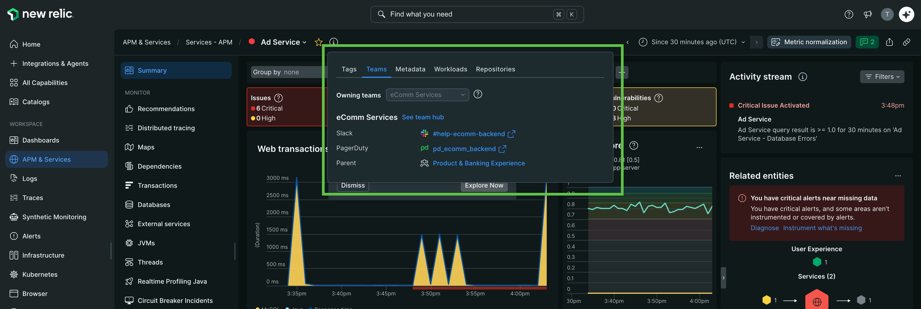Click the Owning teams help icon
921x309 pixels.
click(x=478, y=94)
